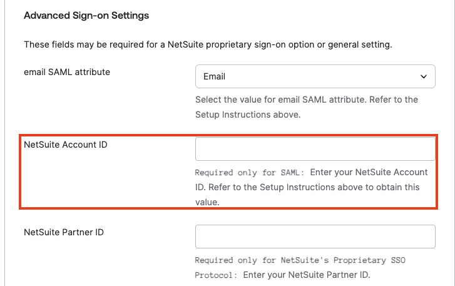This screenshot has height=286, width=455.
Task: Click the "email SAML attribute" field label
Action: pos(67,72)
